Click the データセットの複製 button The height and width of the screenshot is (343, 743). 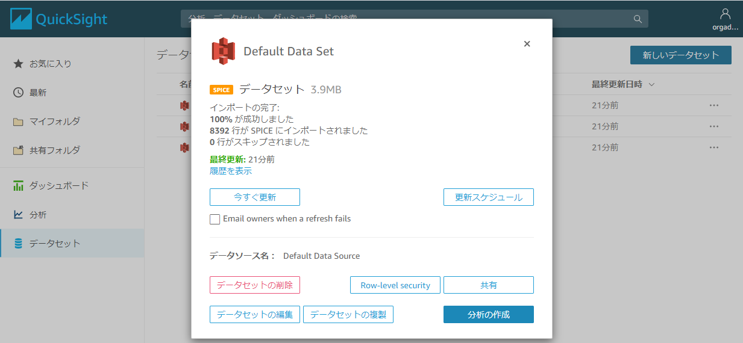[348, 315]
